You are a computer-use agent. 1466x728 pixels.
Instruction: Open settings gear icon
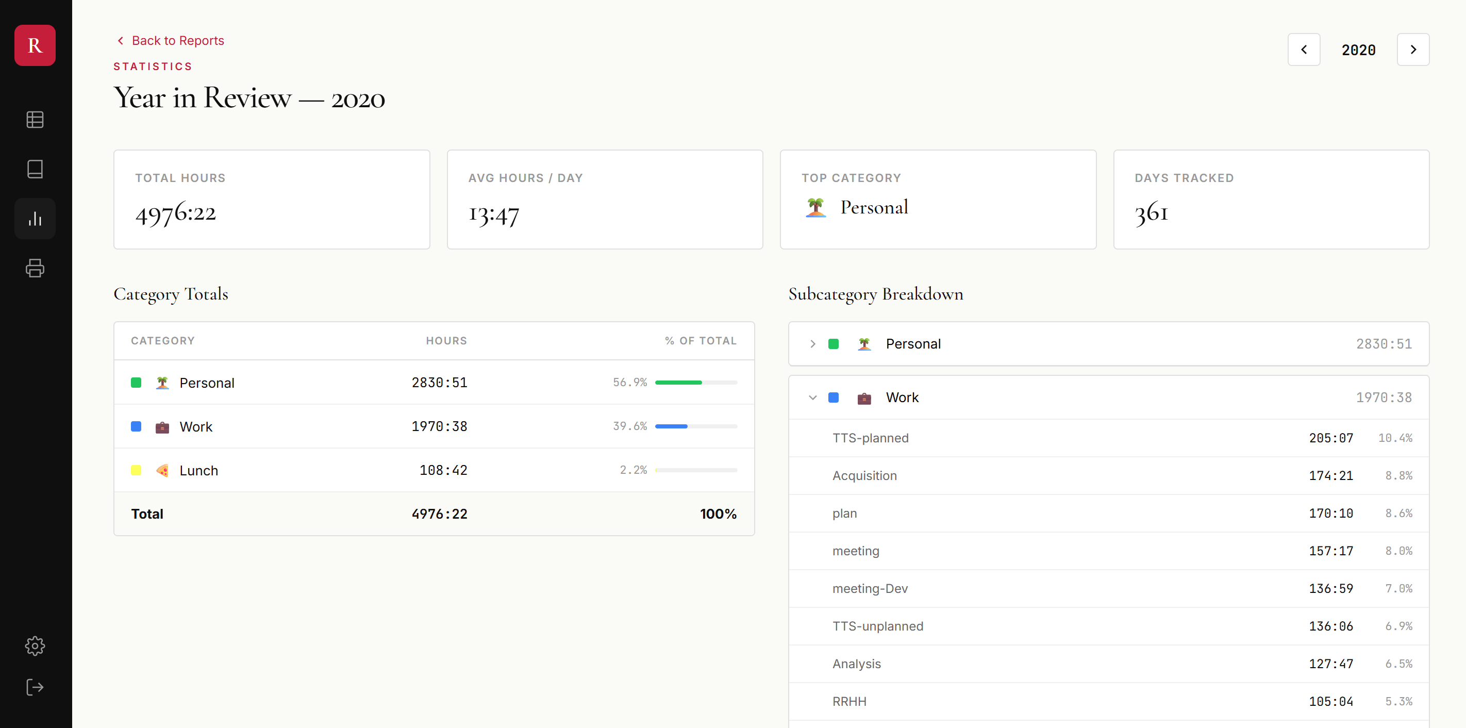coord(35,646)
